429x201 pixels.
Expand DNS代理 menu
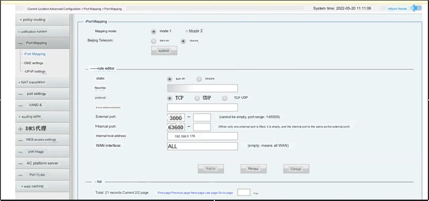42,128
